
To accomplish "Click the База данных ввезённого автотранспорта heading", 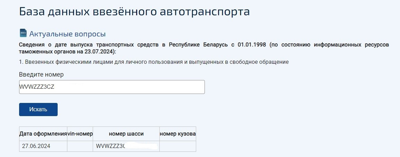I will point(134,11).
